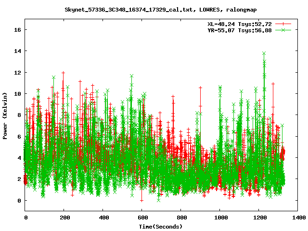Screen dimensions: 308x231
Task: Click the y-axis tick label 6
Action: click(x=19, y=137)
